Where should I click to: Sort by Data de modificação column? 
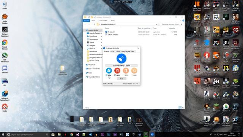click(x=145, y=28)
